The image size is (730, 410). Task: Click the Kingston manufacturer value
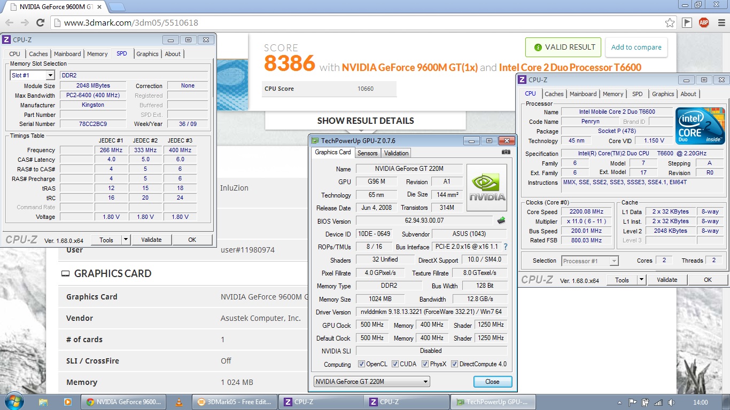[x=93, y=105]
